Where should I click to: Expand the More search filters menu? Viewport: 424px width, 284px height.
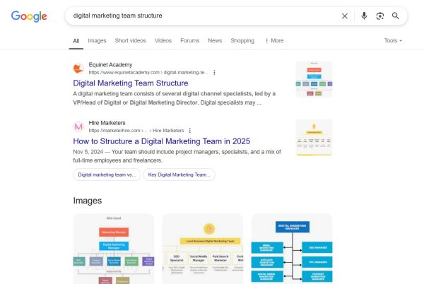point(274,40)
